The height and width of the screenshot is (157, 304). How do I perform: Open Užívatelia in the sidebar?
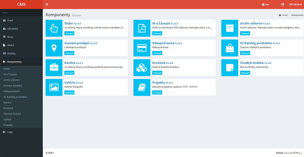click(x=21, y=29)
